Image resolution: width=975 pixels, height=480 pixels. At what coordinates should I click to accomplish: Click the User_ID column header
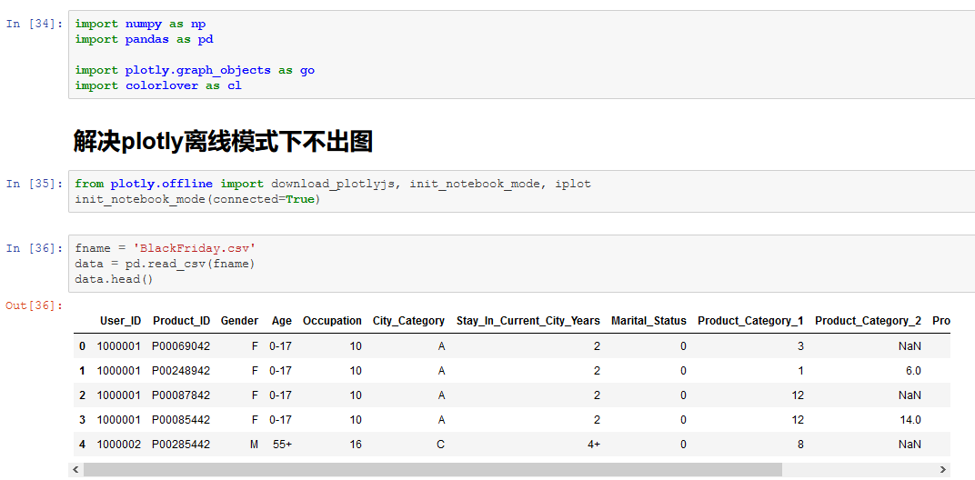coord(121,321)
